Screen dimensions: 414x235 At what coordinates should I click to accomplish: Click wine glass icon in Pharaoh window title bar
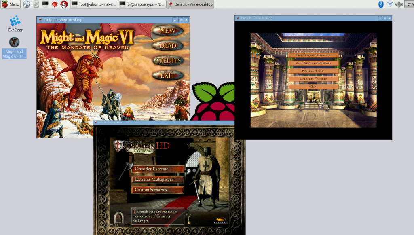(238, 18)
